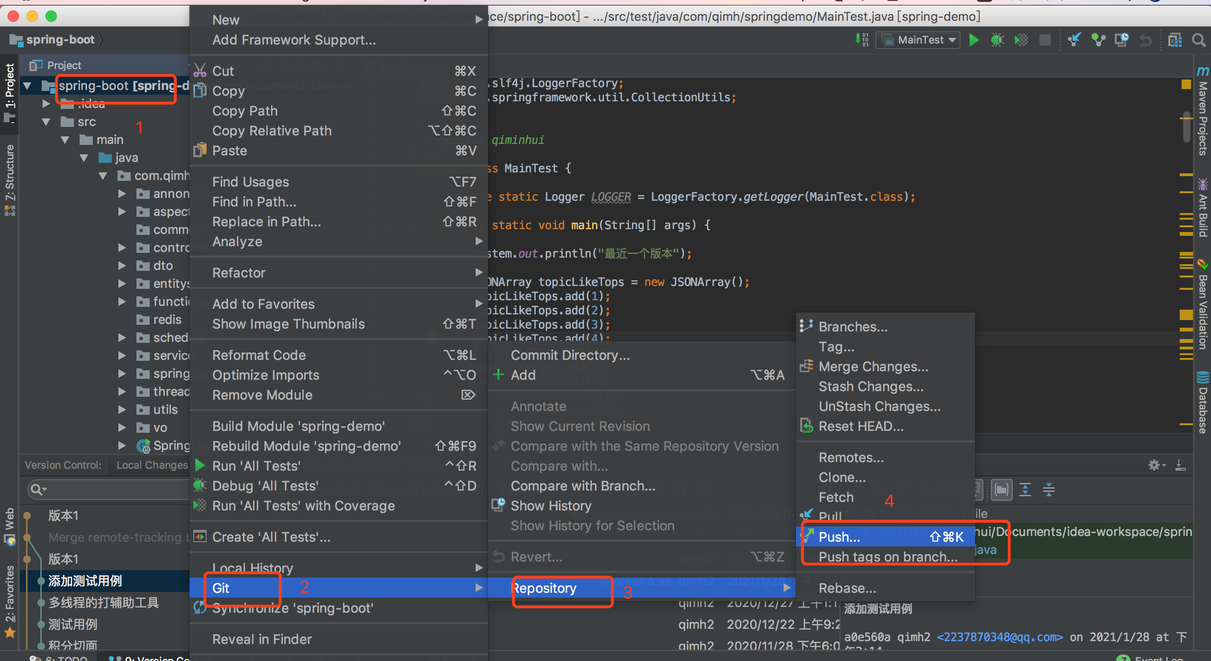
Task: Collapse the src folder in project tree
Action: pos(46,122)
